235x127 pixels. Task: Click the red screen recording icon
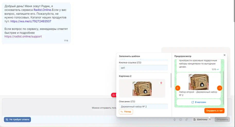114,95
